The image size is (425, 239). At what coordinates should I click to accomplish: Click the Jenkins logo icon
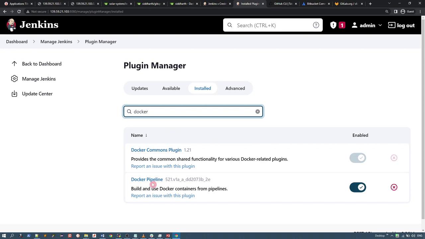click(x=11, y=25)
